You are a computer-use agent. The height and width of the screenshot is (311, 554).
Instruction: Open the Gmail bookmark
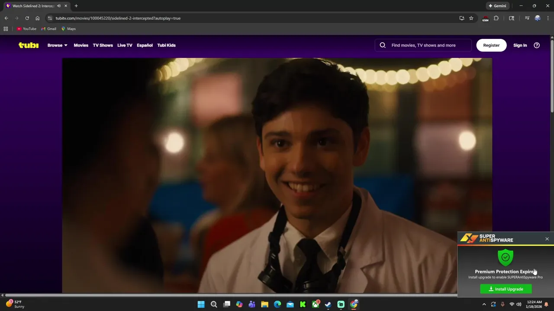tap(49, 29)
